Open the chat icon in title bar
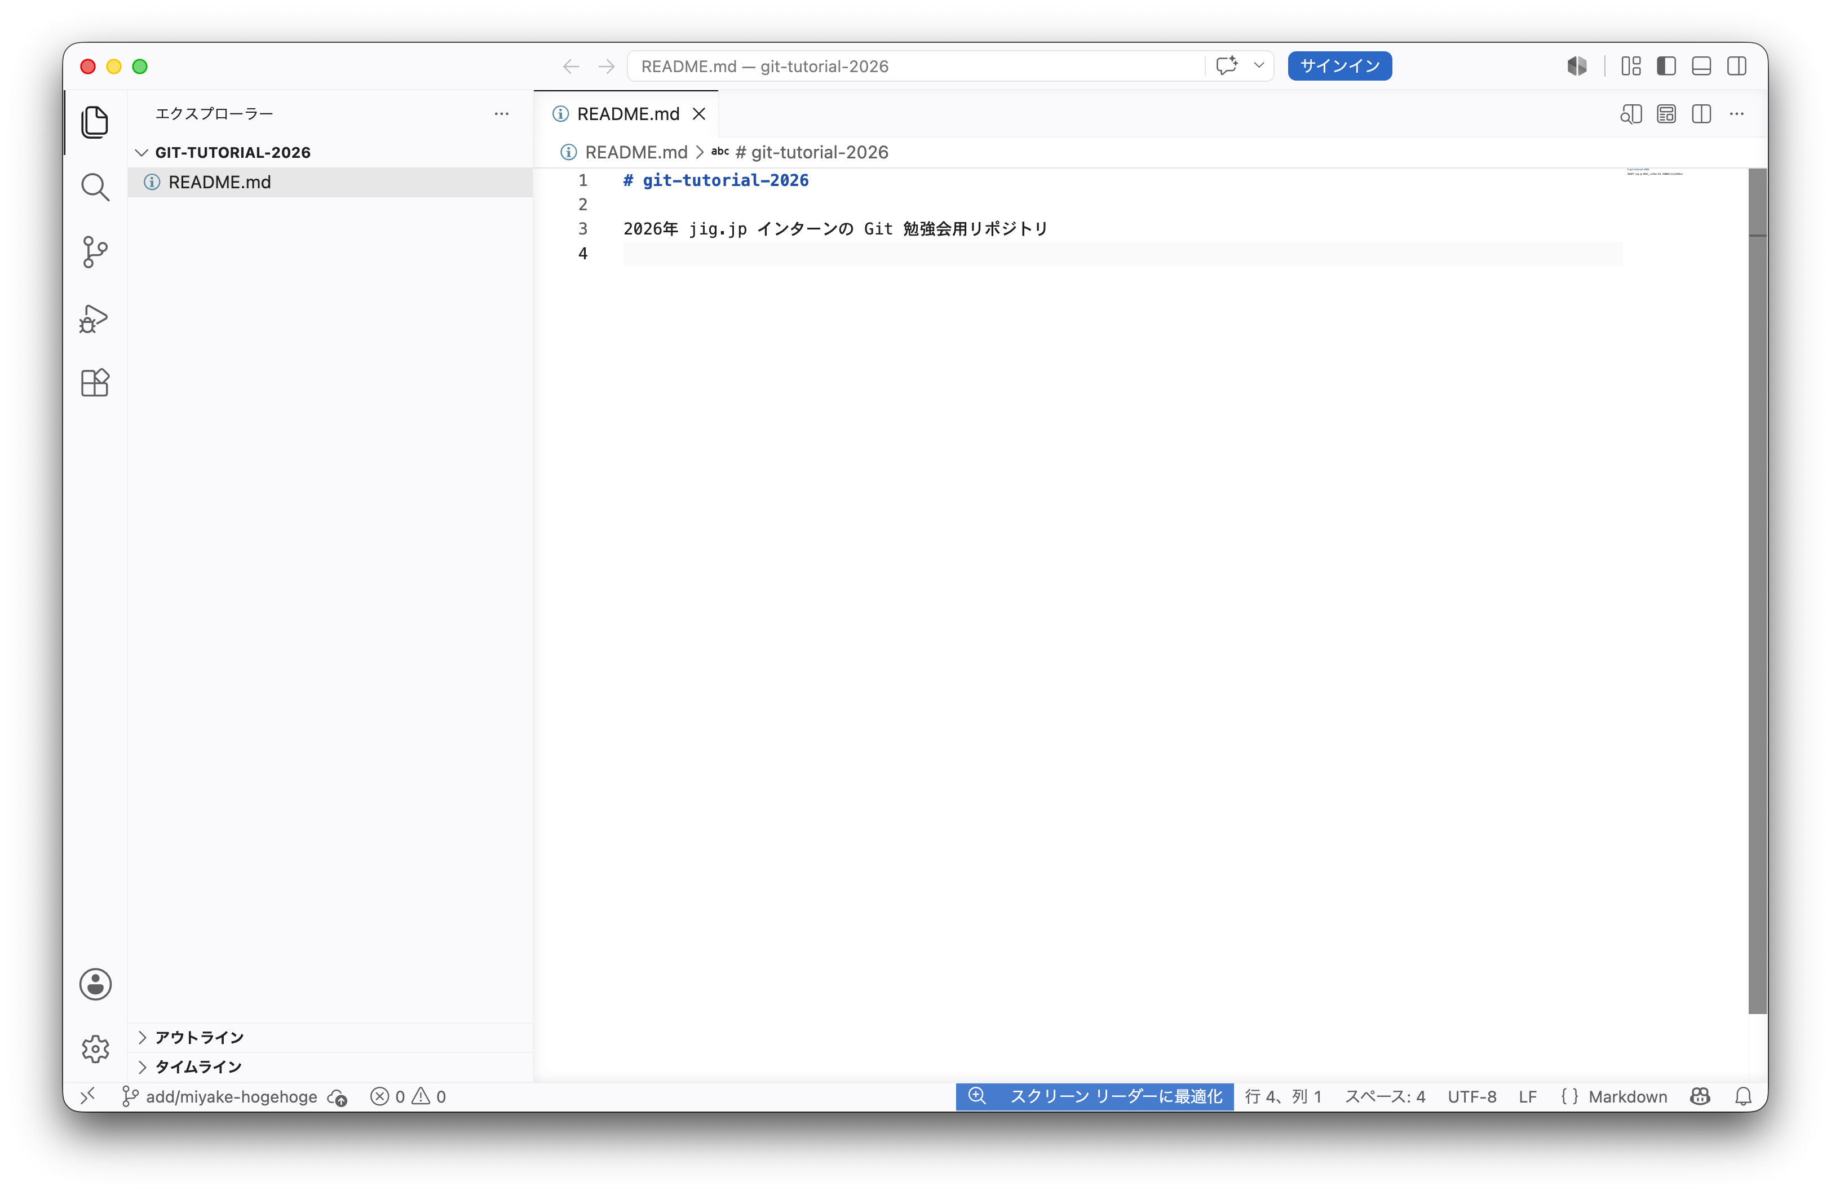This screenshot has width=1831, height=1195. (1227, 66)
